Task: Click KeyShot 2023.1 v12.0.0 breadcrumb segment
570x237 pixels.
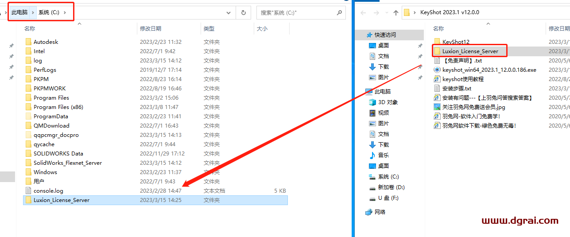Action: click(450, 12)
